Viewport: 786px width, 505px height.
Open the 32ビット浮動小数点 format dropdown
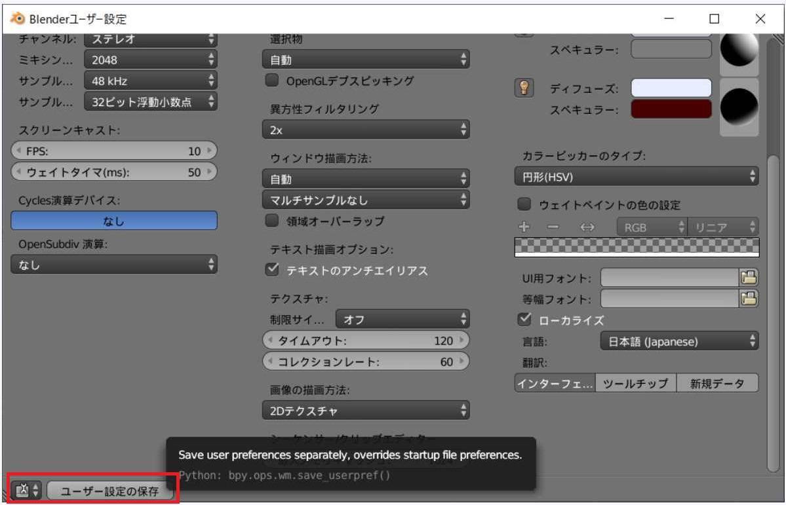(x=150, y=102)
